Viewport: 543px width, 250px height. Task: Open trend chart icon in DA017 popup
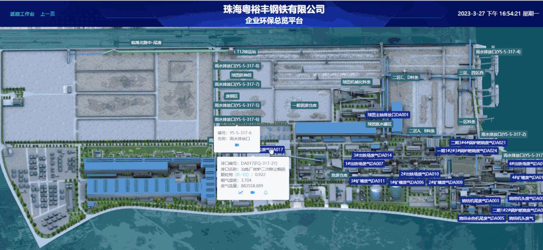coord(241,193)
